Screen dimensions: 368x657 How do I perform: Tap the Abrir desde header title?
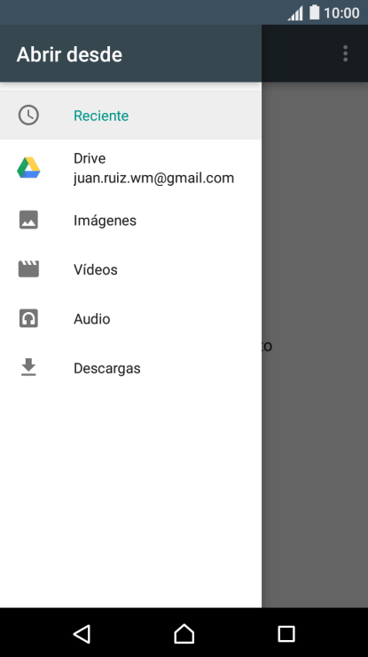pos(69,54)
